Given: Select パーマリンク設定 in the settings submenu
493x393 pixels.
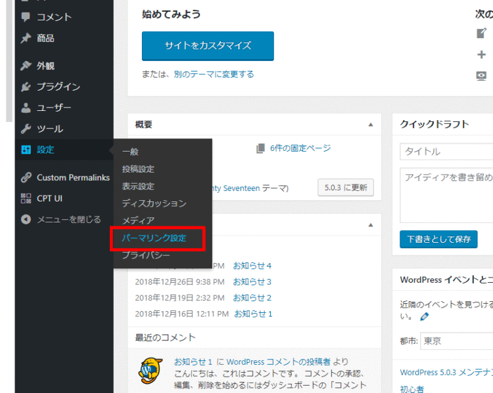Looking at the screenshot, I should [154, 238].
